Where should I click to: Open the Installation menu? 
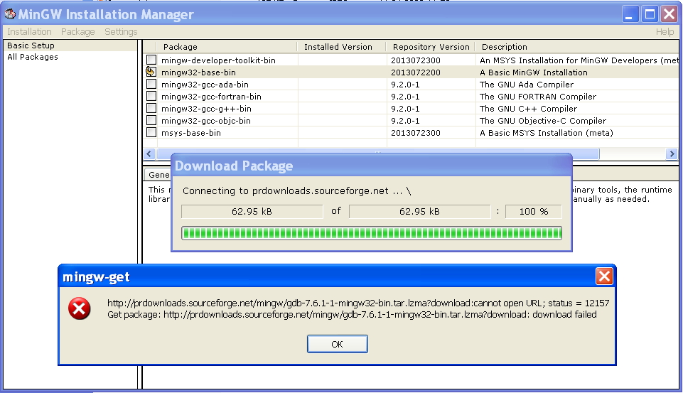pyautogui.click(x=29, y=32)
